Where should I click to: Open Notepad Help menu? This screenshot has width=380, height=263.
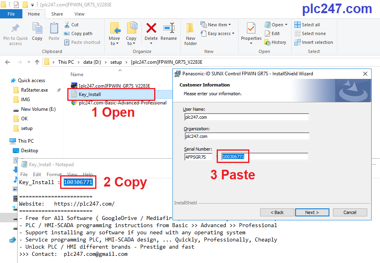tap(88, 174)
